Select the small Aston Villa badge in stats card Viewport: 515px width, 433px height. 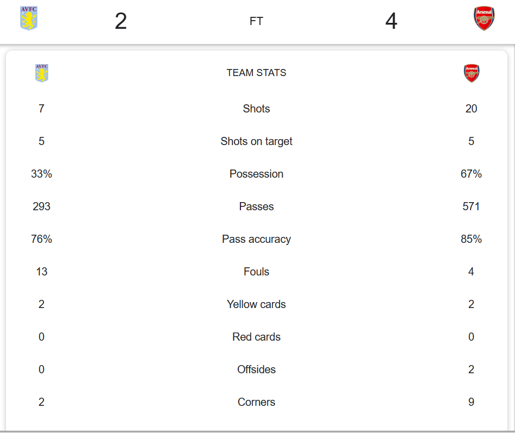42,73
